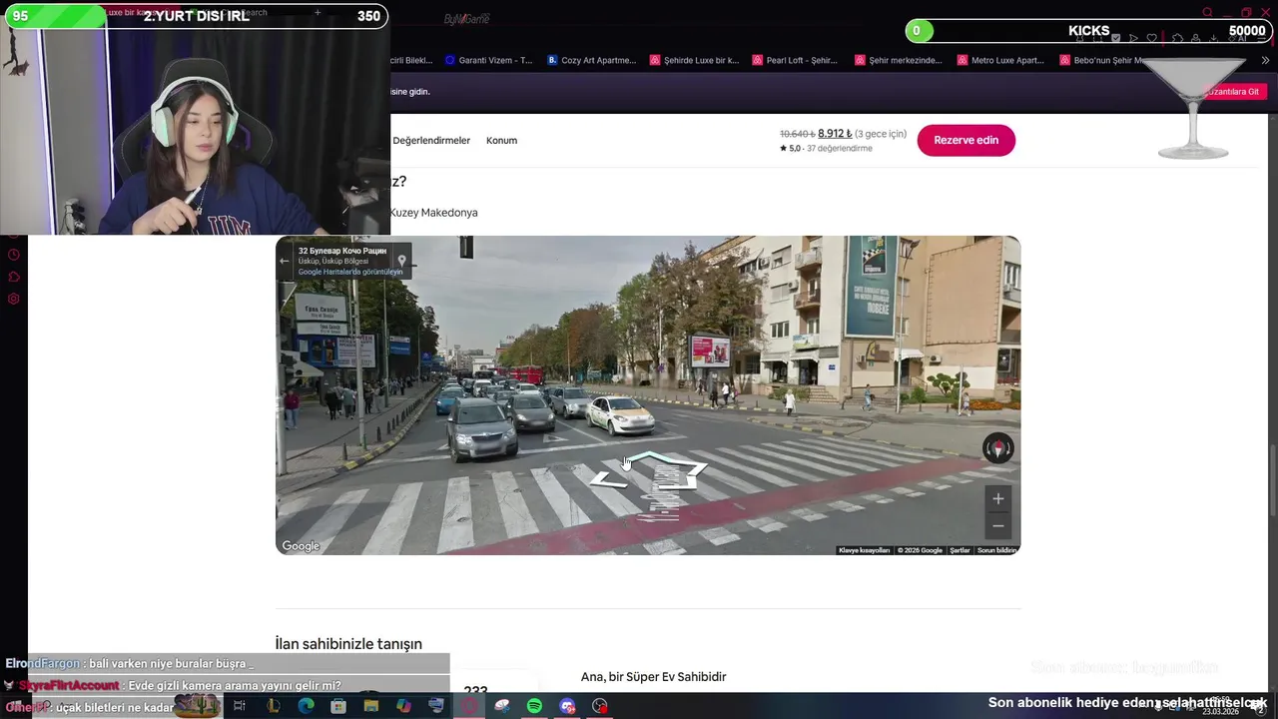Switch to the "Değerlendirmeler" section tab
Image resolution: width=1278 pixels, height=719 pixels.
coord(431,141)
